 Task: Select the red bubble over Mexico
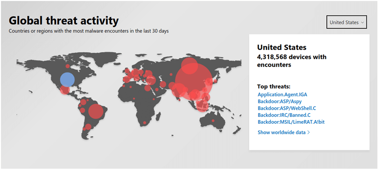pyautogui.click(x=65, y=90)
